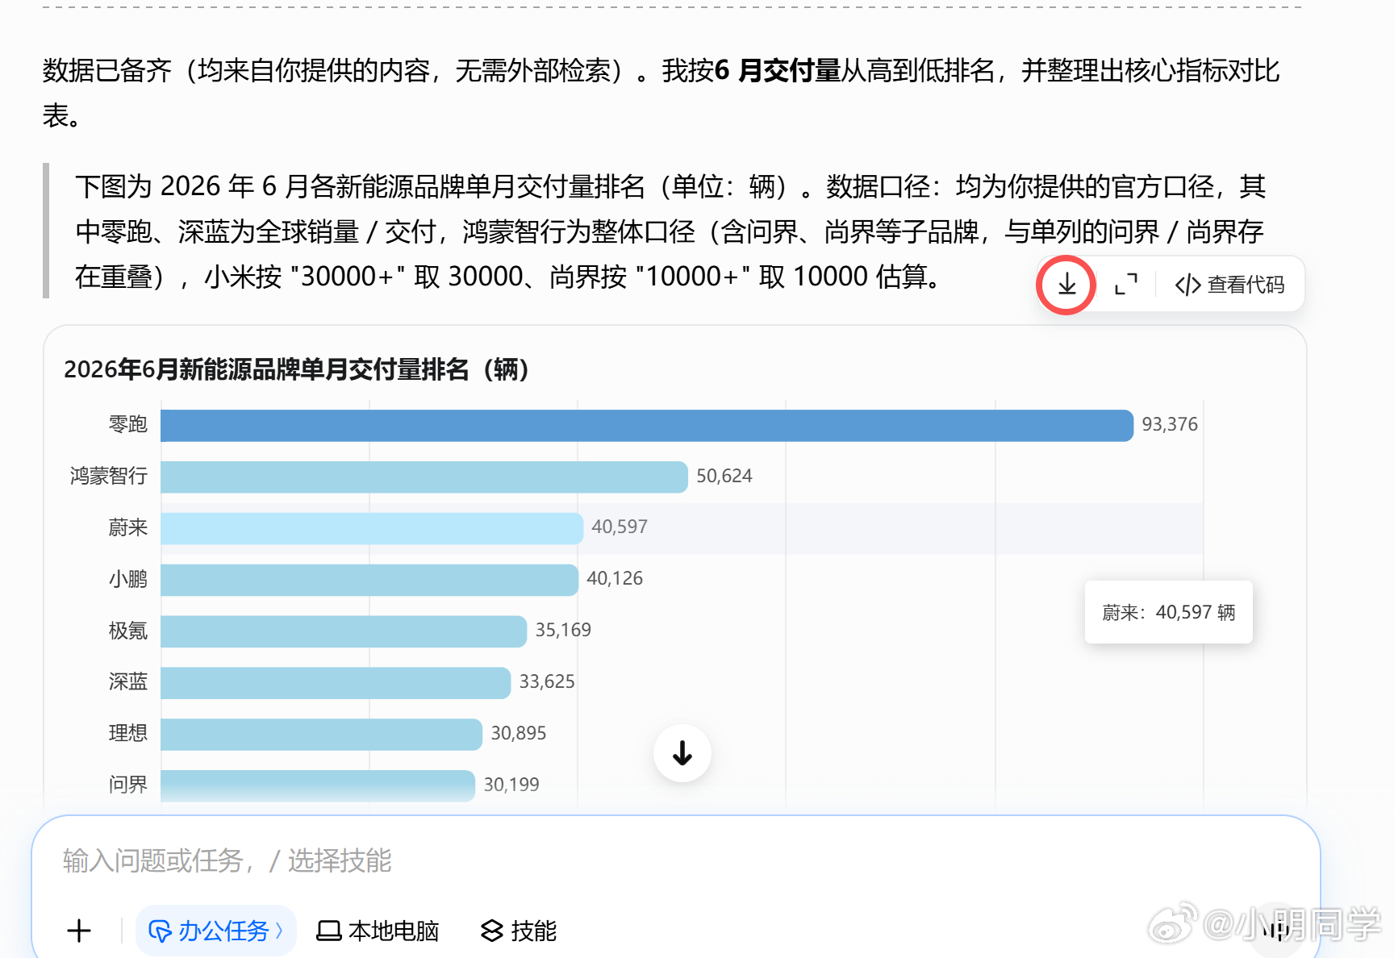This screenshot has width=1394, height=958.
Task: Add an attachment with the plus icon
Action: pos(79,931)
